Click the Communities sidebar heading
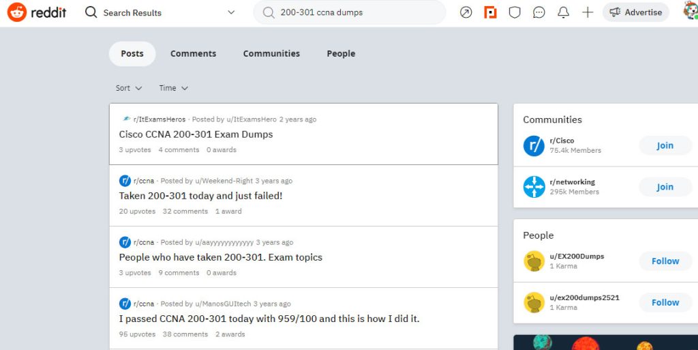Screen dimensions: 698x350 [x=552, y=120]
